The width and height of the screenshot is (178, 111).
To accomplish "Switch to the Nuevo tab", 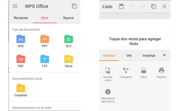I will (68, 18).
